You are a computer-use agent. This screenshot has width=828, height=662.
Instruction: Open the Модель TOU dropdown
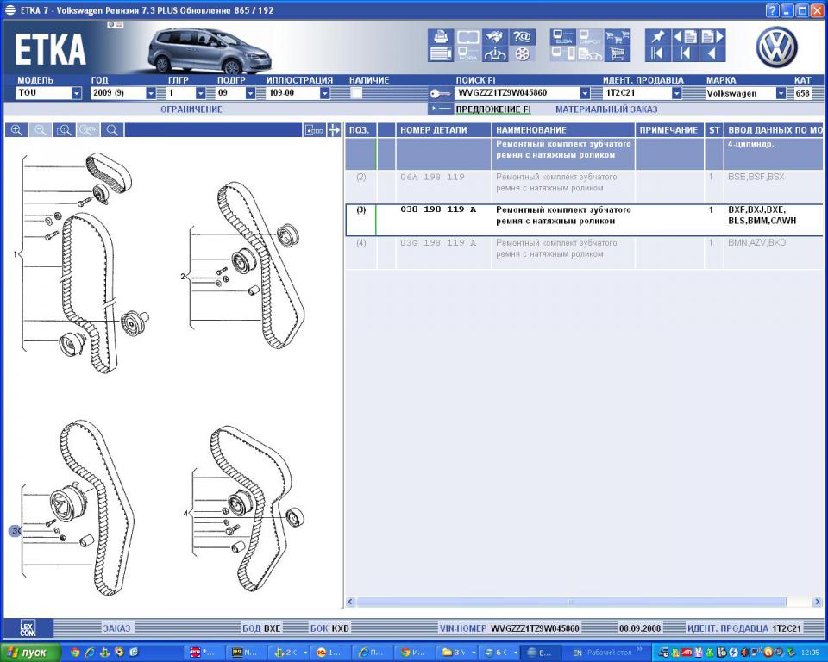77,93
